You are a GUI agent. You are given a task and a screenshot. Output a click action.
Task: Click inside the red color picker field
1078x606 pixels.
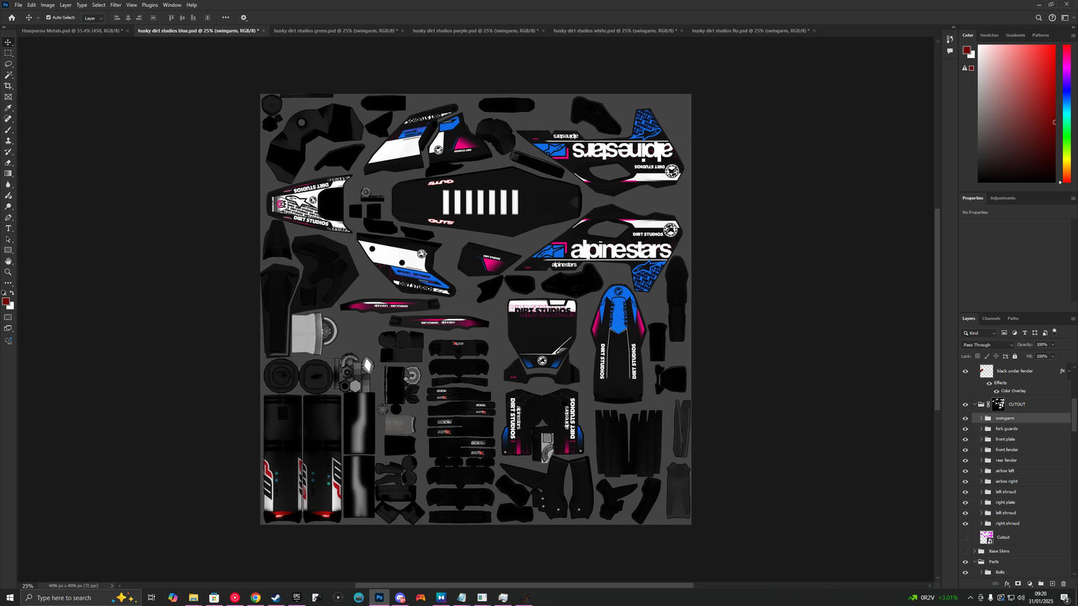1016,113
